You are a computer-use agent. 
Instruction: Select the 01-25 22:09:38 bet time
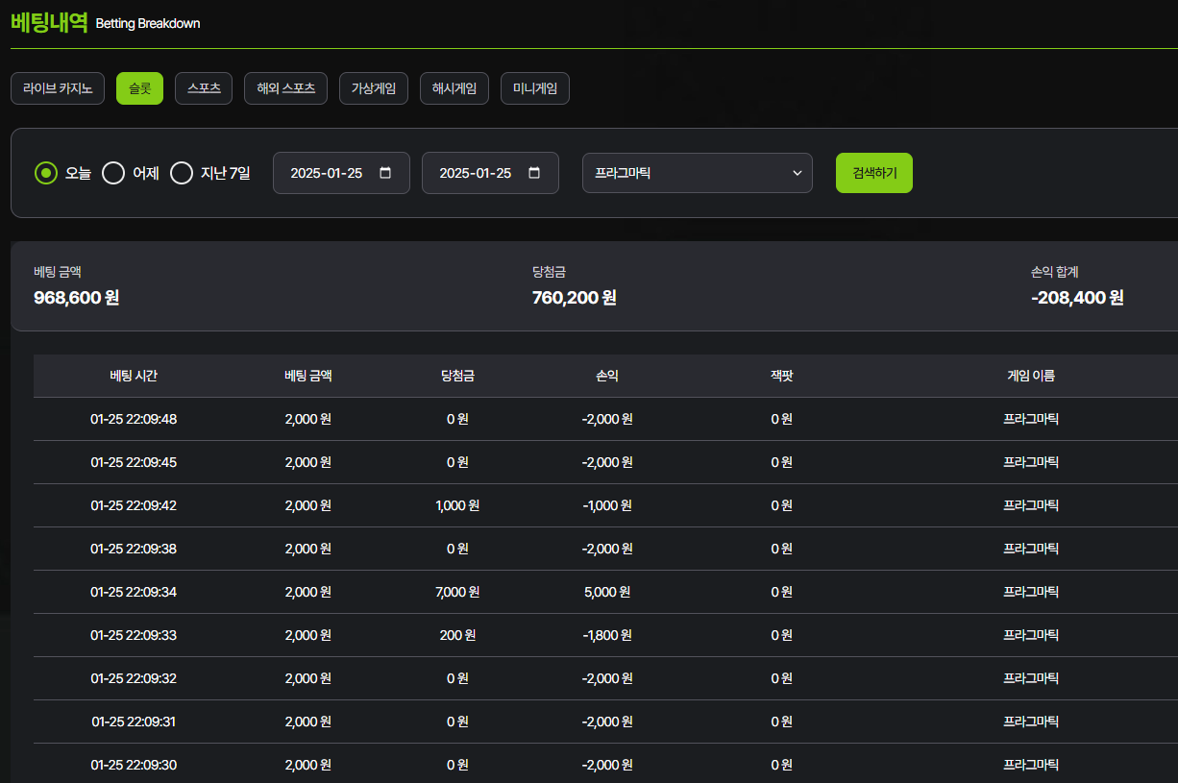134,549
